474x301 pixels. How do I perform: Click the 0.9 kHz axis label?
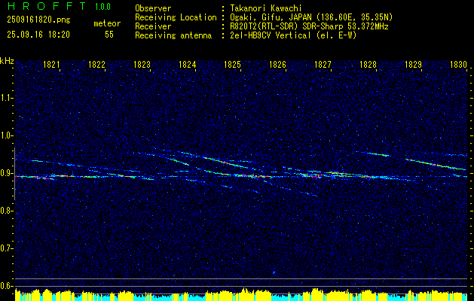pyautogui.click(x=6, y=173)
